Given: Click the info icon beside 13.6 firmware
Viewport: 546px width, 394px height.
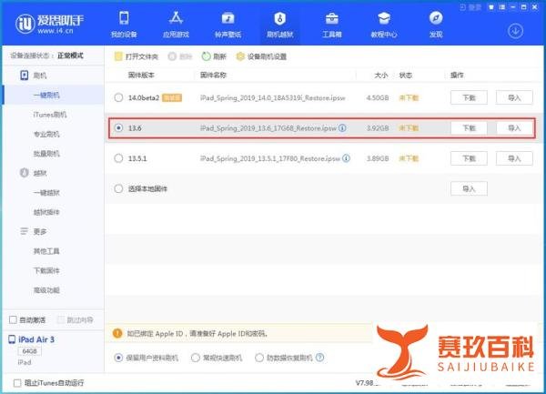Looking at the screenshot, I should (x=342, y=128).
